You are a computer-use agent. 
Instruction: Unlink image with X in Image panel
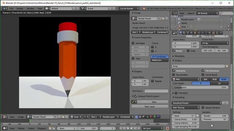click(167, 19)
